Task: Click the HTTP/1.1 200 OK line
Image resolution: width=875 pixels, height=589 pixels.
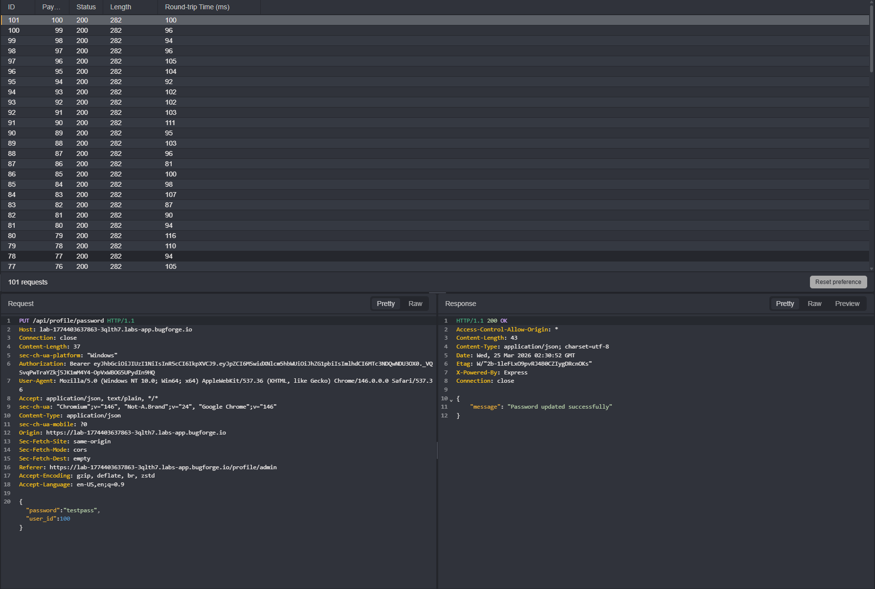Action: click(x=481, y=321)
